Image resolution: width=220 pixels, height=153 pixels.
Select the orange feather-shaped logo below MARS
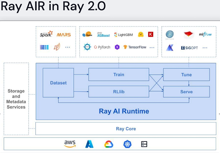[x=57, y=47]
